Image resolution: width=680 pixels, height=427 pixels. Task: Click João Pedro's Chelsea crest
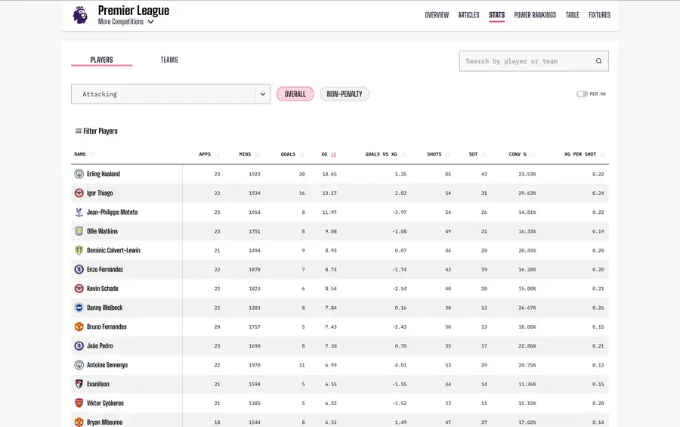[79, 346]
